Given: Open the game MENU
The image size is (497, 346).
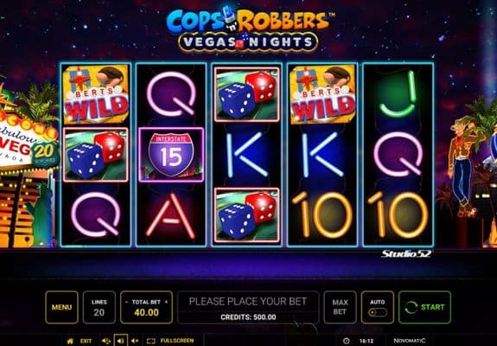Looking at the screenshot, I should pos(61,307).
